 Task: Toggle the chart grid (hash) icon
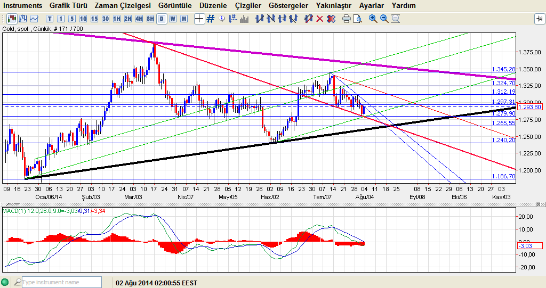point(210,19)
